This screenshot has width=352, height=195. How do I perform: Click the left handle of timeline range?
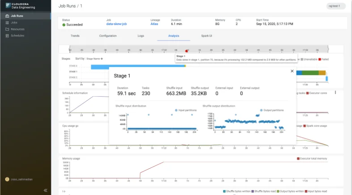tap(70, 49)
